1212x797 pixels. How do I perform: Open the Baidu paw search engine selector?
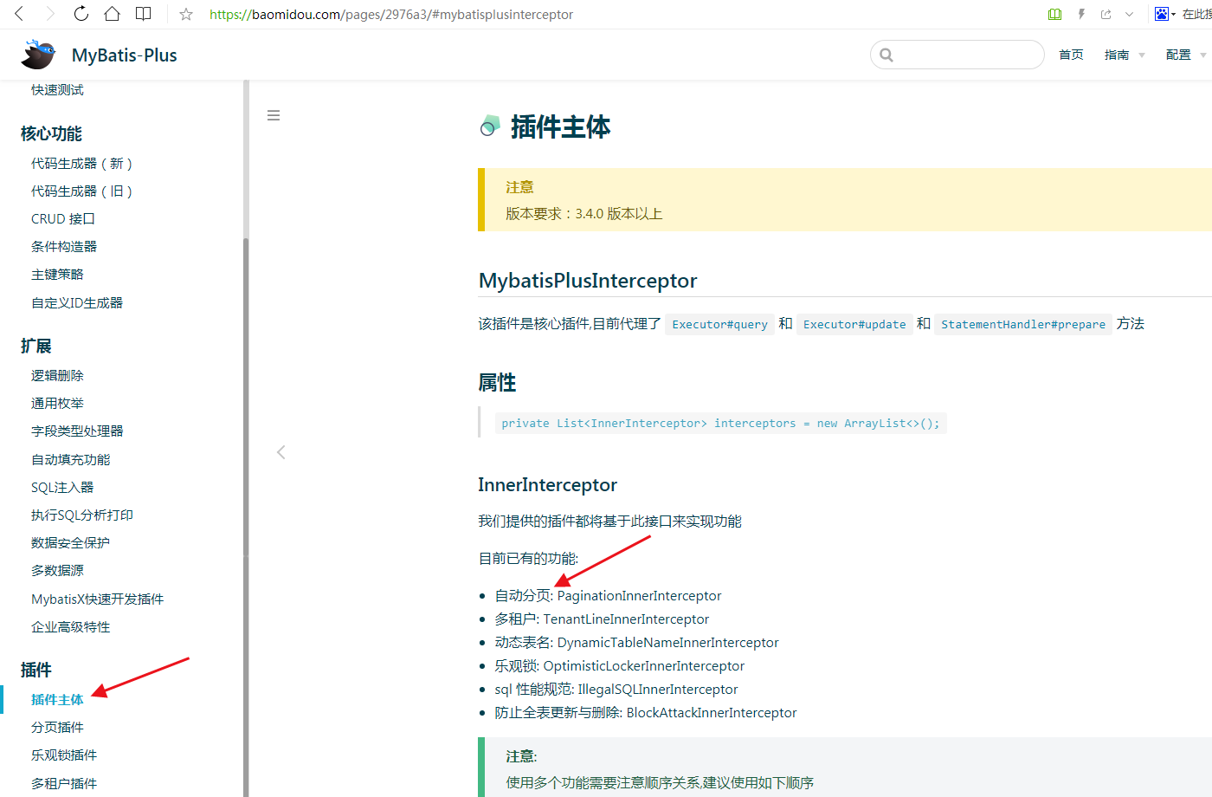click(x=1164, y=14)
